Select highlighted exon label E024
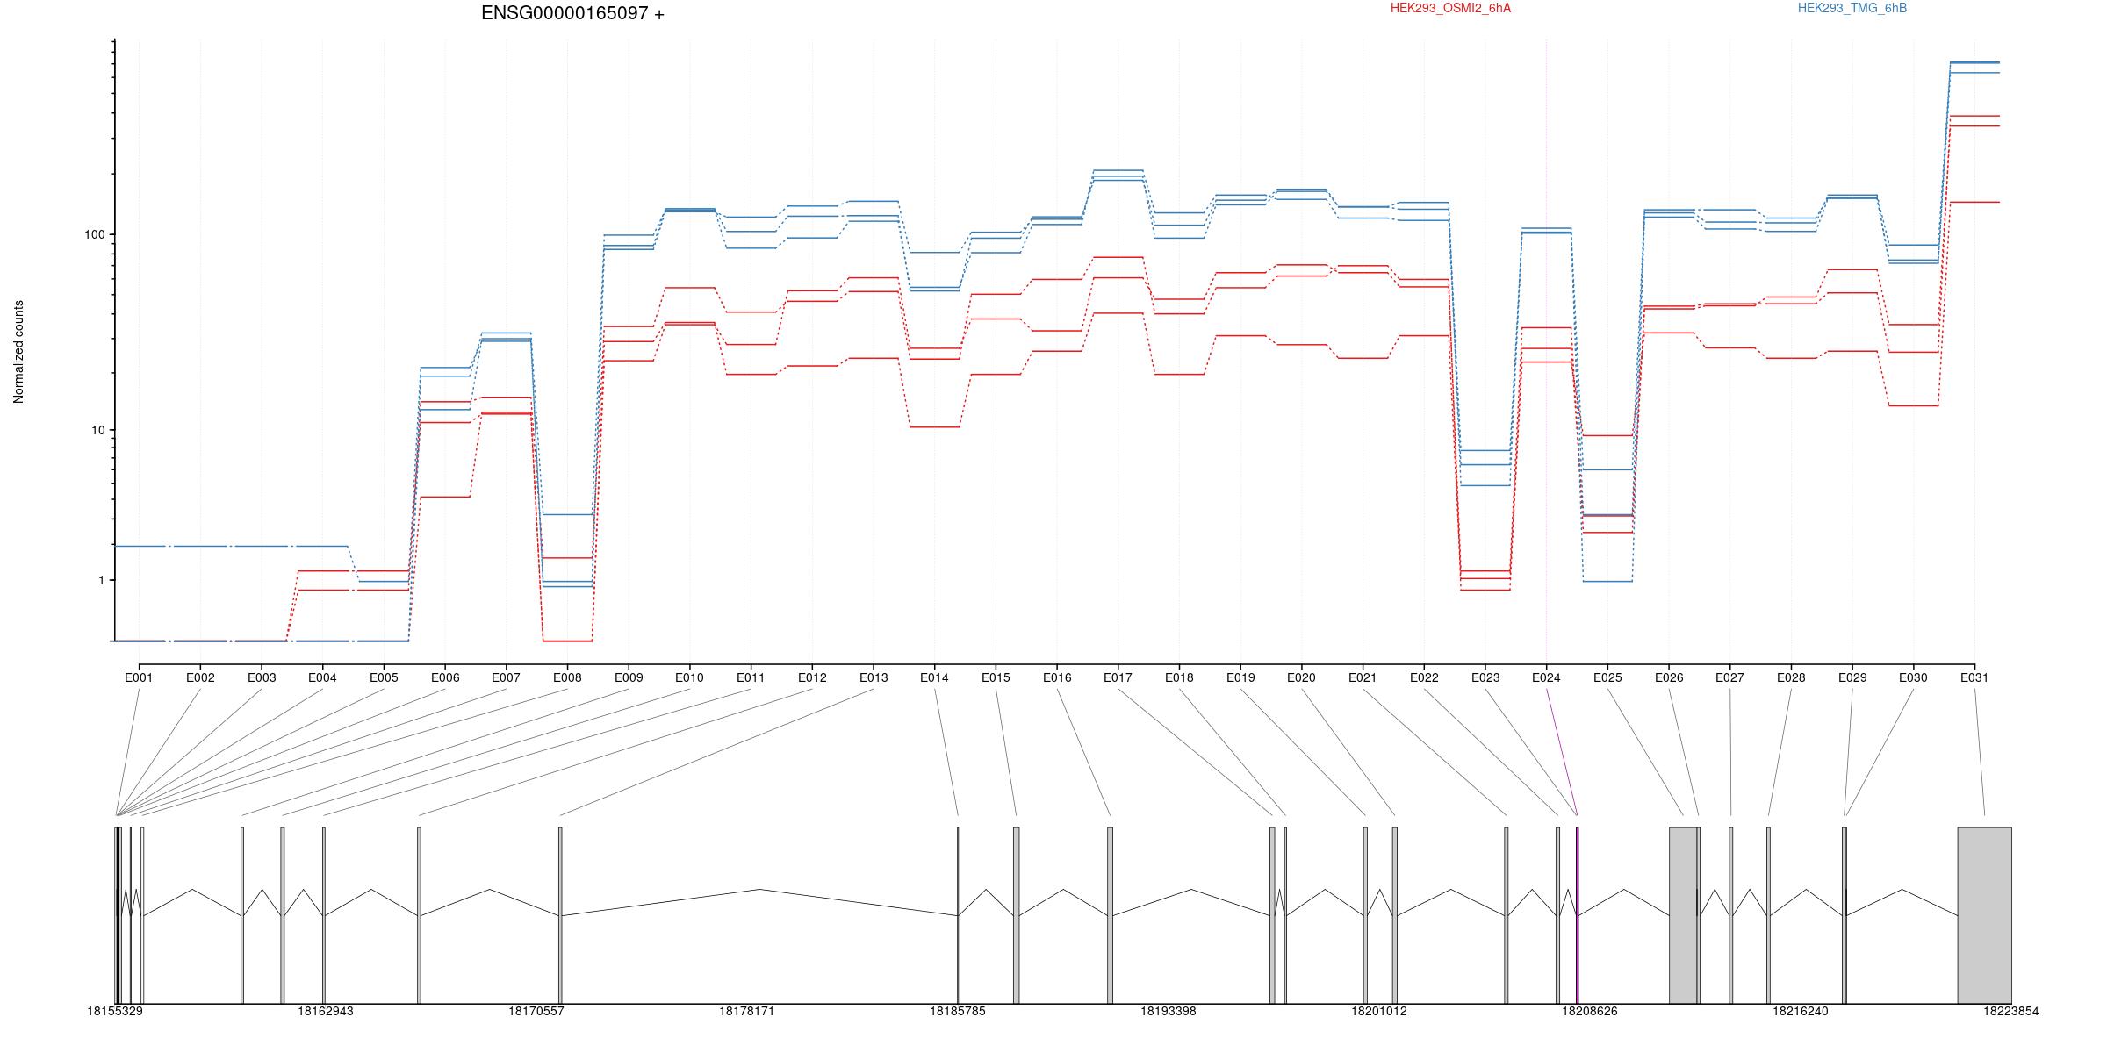 [1546, 677]
